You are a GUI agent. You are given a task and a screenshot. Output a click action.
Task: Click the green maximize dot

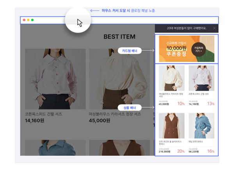click(x=32, y=20)
